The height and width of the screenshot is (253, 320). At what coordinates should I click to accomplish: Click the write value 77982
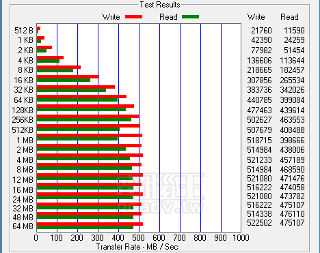click(x=261, y=50)
